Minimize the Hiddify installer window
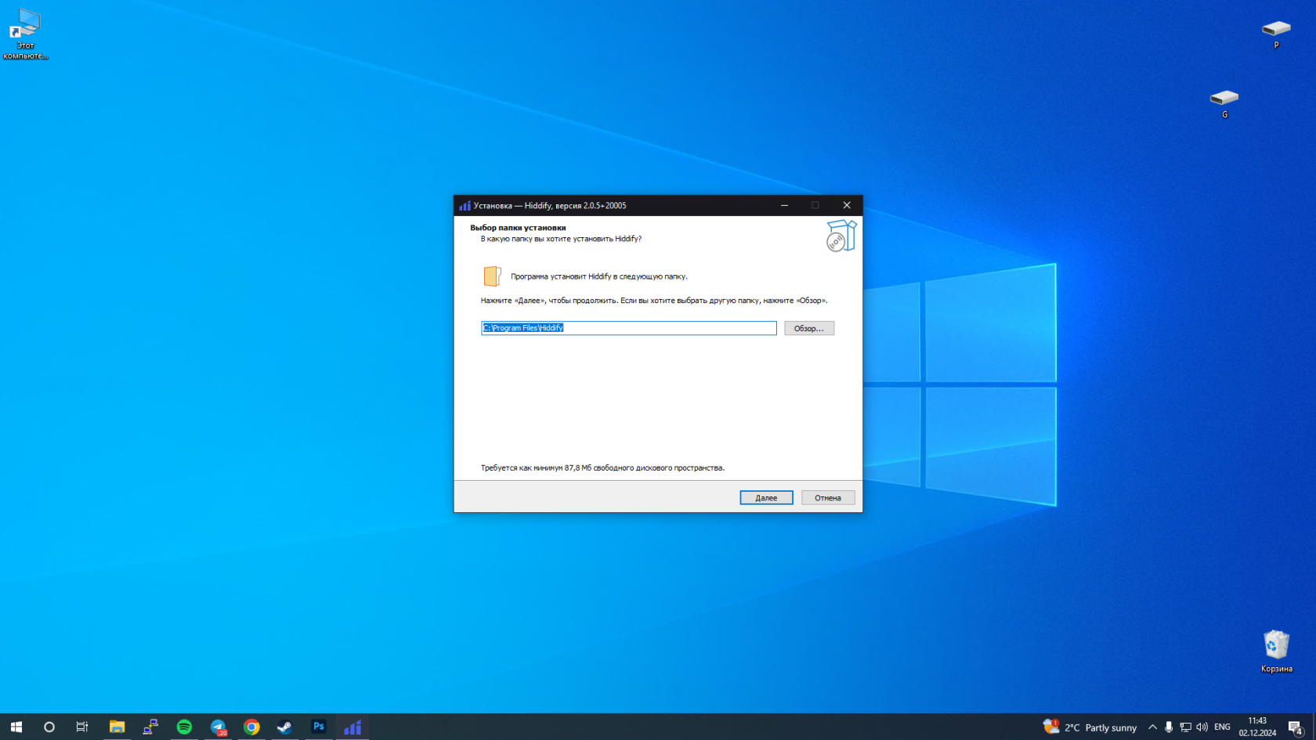This screenshot has height=740, width=1316. pyautogui.click(x=784, y=205)
